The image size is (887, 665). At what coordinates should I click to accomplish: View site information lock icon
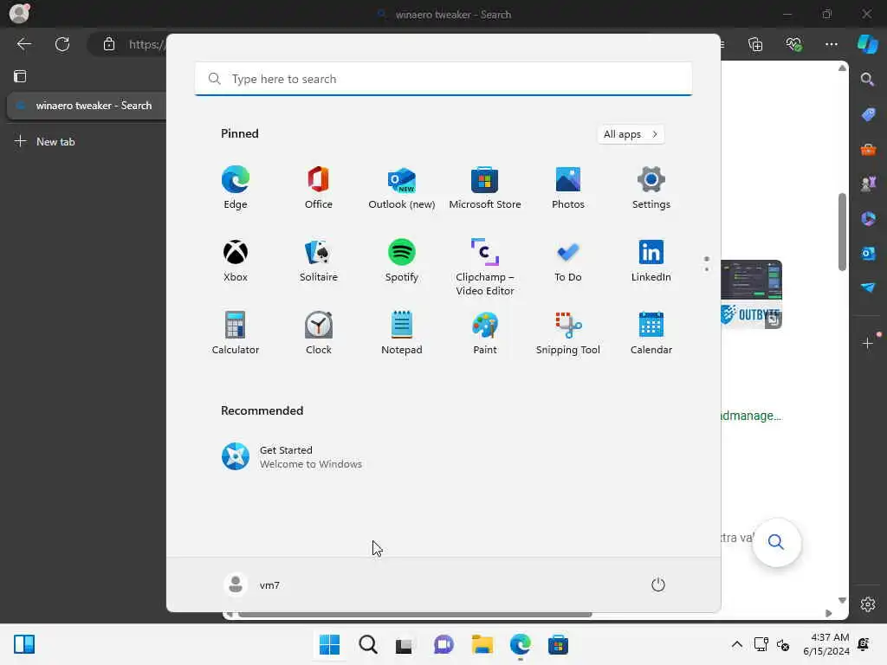[x=109, y=44]
